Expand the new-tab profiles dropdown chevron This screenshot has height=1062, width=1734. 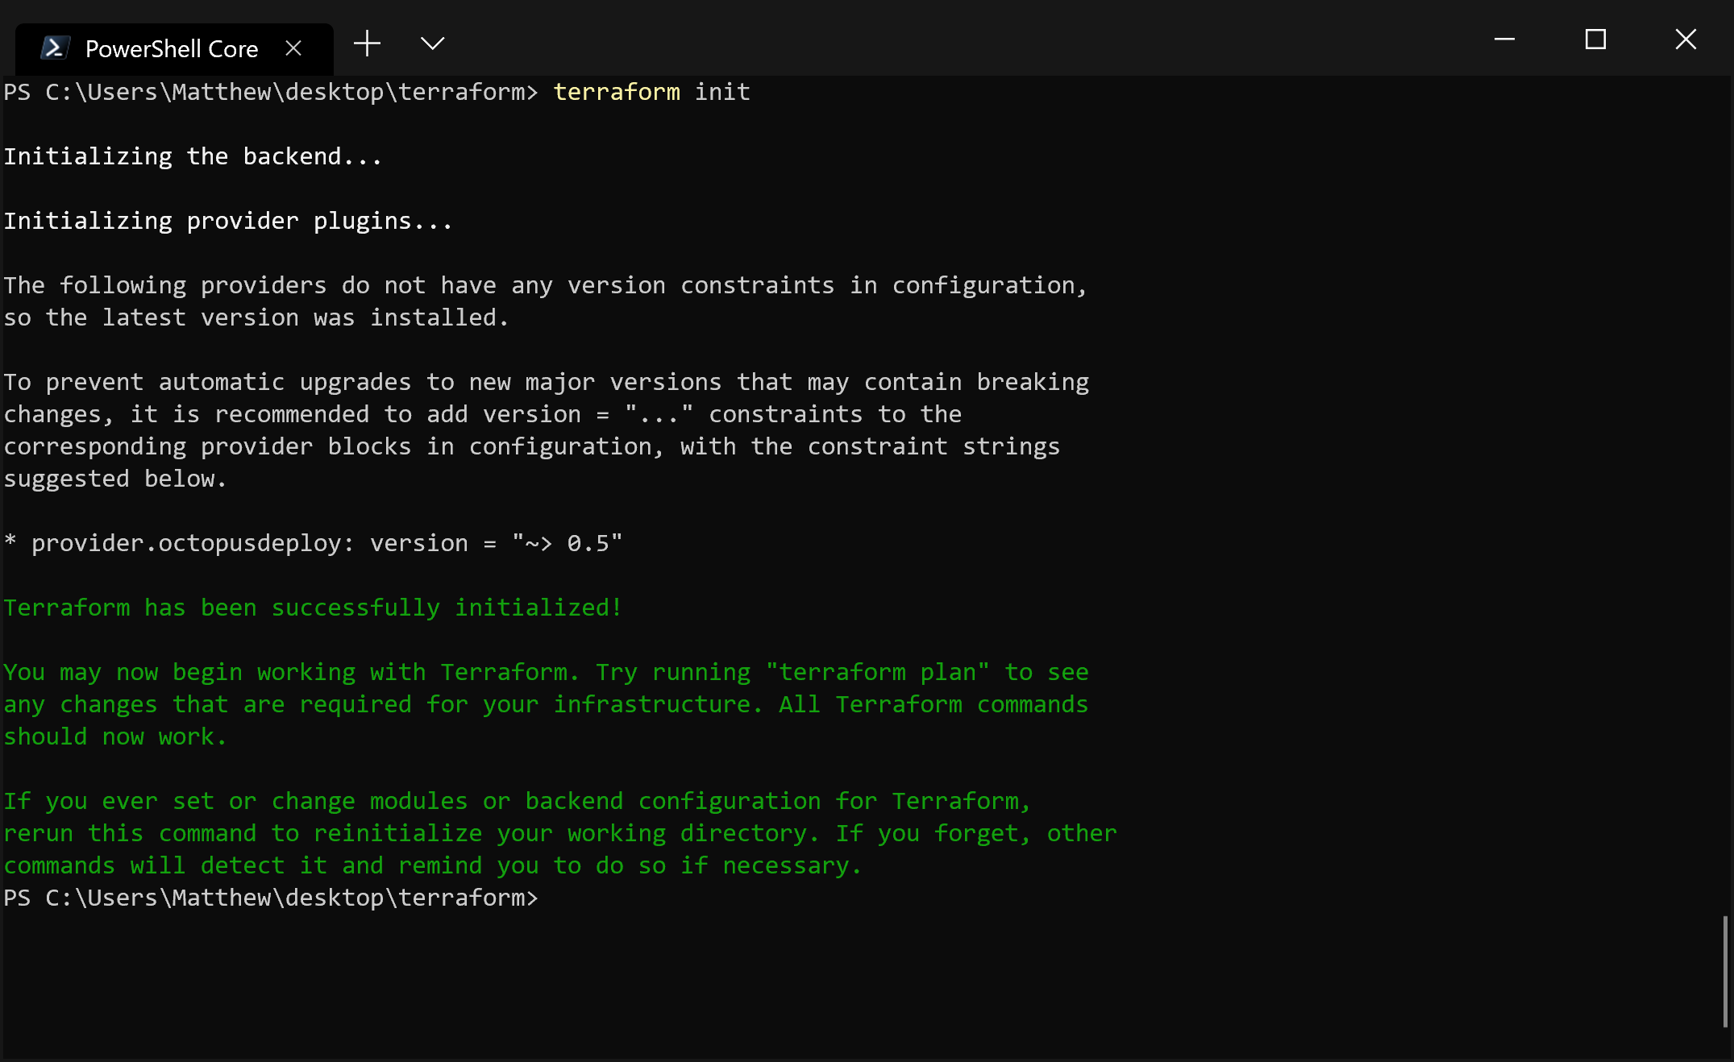pos(433,44)
